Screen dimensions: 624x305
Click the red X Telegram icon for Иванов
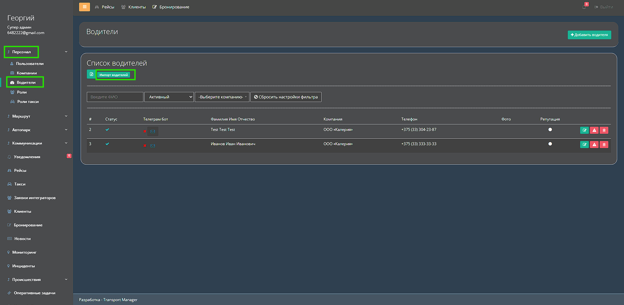(145, 146)
